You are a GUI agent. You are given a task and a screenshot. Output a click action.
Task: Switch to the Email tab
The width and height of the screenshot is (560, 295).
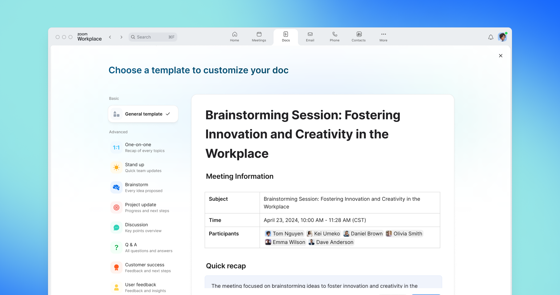pyautogui.click(x=310, y=37)
